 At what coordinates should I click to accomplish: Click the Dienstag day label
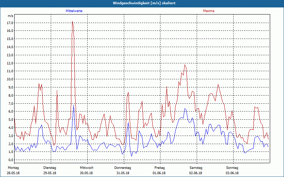click(50, 168)
